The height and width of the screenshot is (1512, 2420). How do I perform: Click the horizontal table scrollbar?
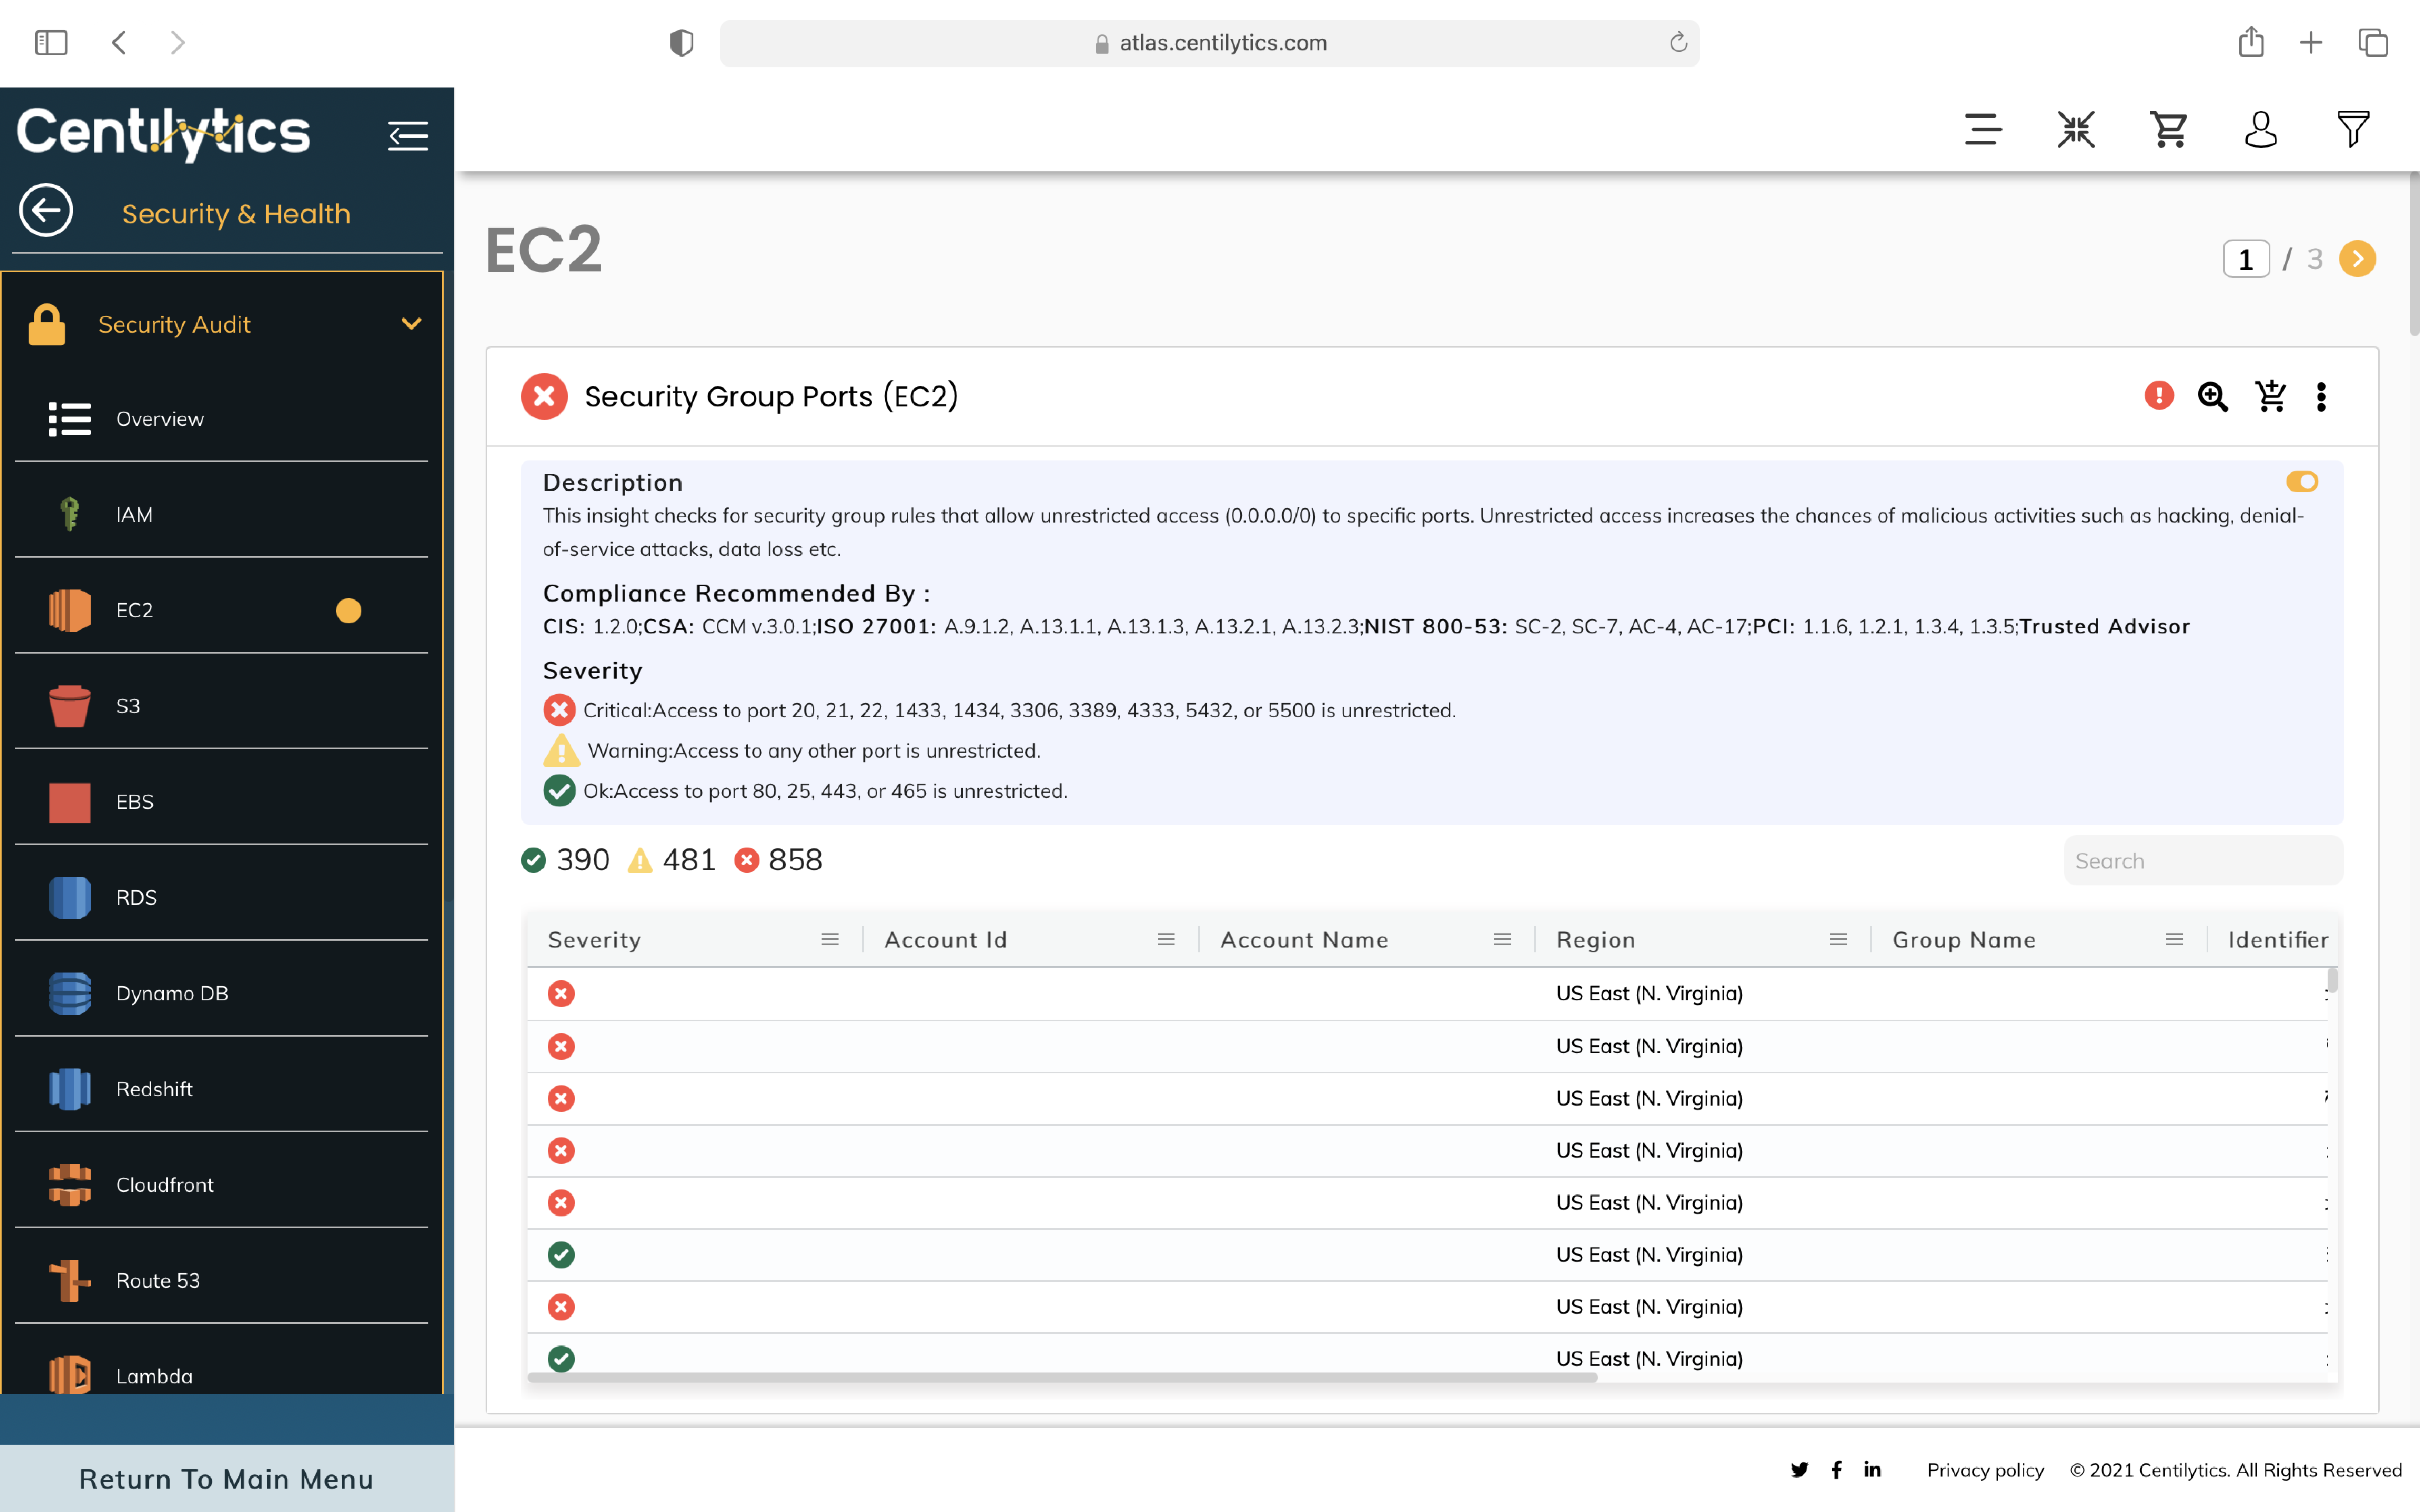pyautogui.click(x=1062, y=1378)
